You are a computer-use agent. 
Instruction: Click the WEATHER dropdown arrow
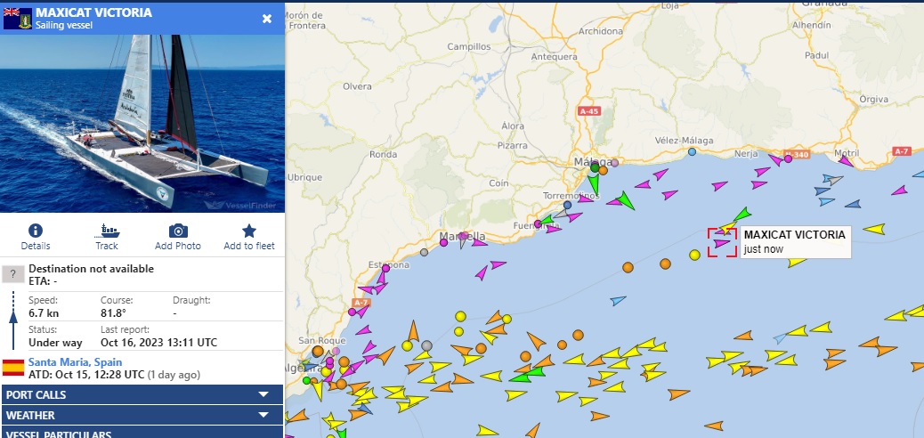click(263, 415)
